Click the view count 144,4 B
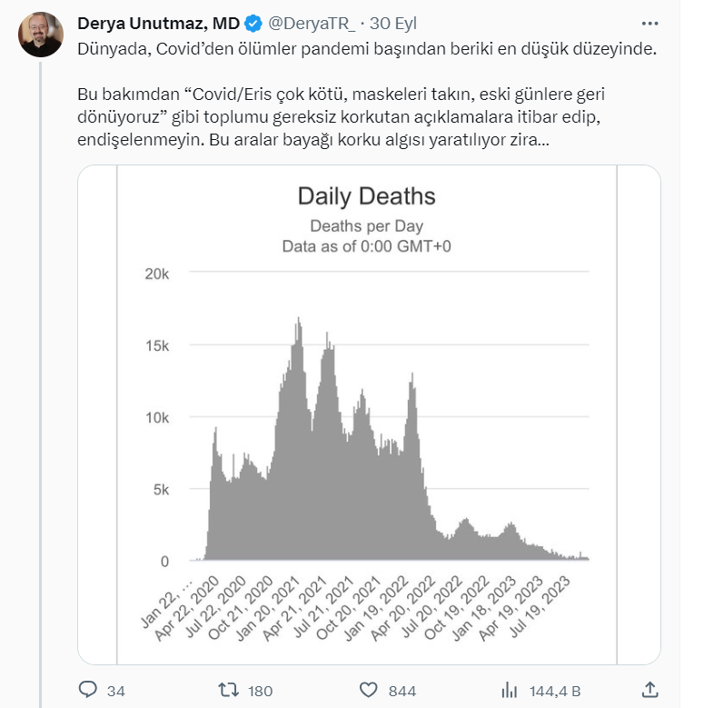The height and width of the screenshot is (708, 704). tap(555, 691)
